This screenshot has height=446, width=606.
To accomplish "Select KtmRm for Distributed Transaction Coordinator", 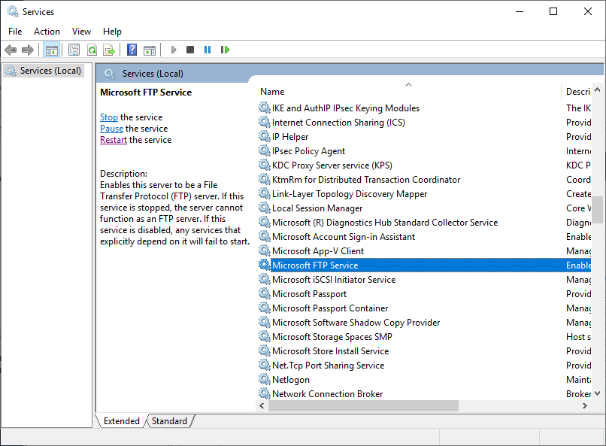I will [366, 180].
